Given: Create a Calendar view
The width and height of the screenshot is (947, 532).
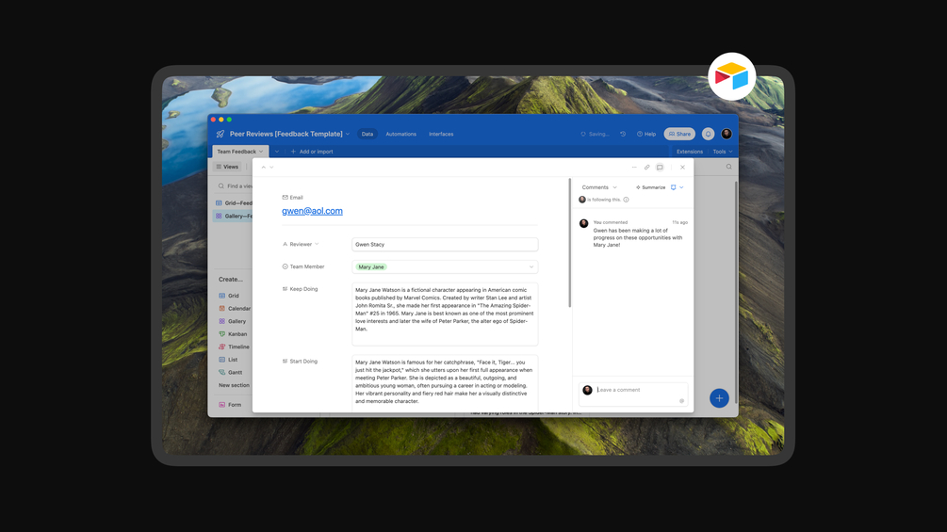Looking at the screenshot, I should coord(235,308).
